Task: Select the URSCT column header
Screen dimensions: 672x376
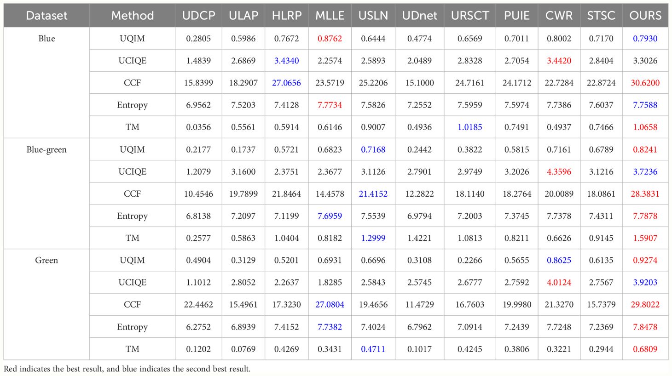Action: 470,16
